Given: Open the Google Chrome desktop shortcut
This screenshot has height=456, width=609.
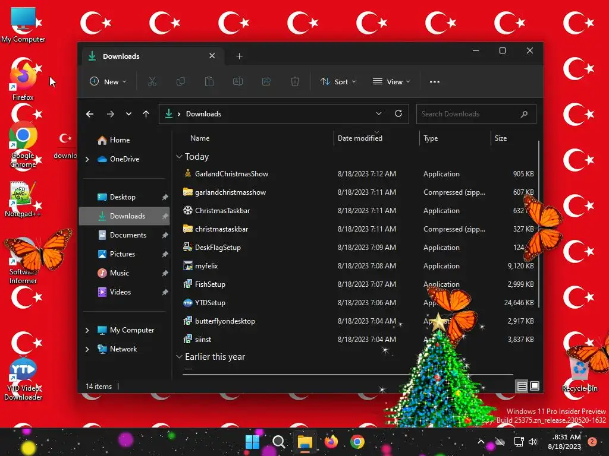Looking at the screenshot, I should click(23, 145).
